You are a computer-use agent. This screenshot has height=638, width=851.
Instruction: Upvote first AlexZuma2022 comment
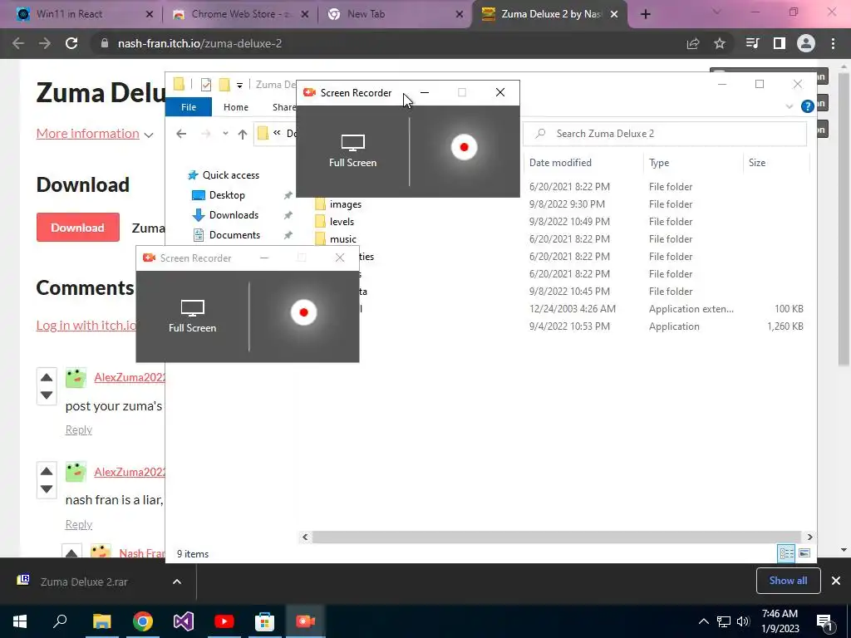[x=47, y=377]
